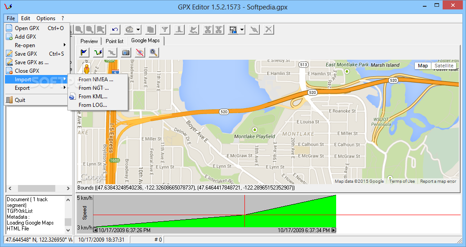Toggle the crossed-out eye visibility icon
466x247 pixels.
coord(140,53)
